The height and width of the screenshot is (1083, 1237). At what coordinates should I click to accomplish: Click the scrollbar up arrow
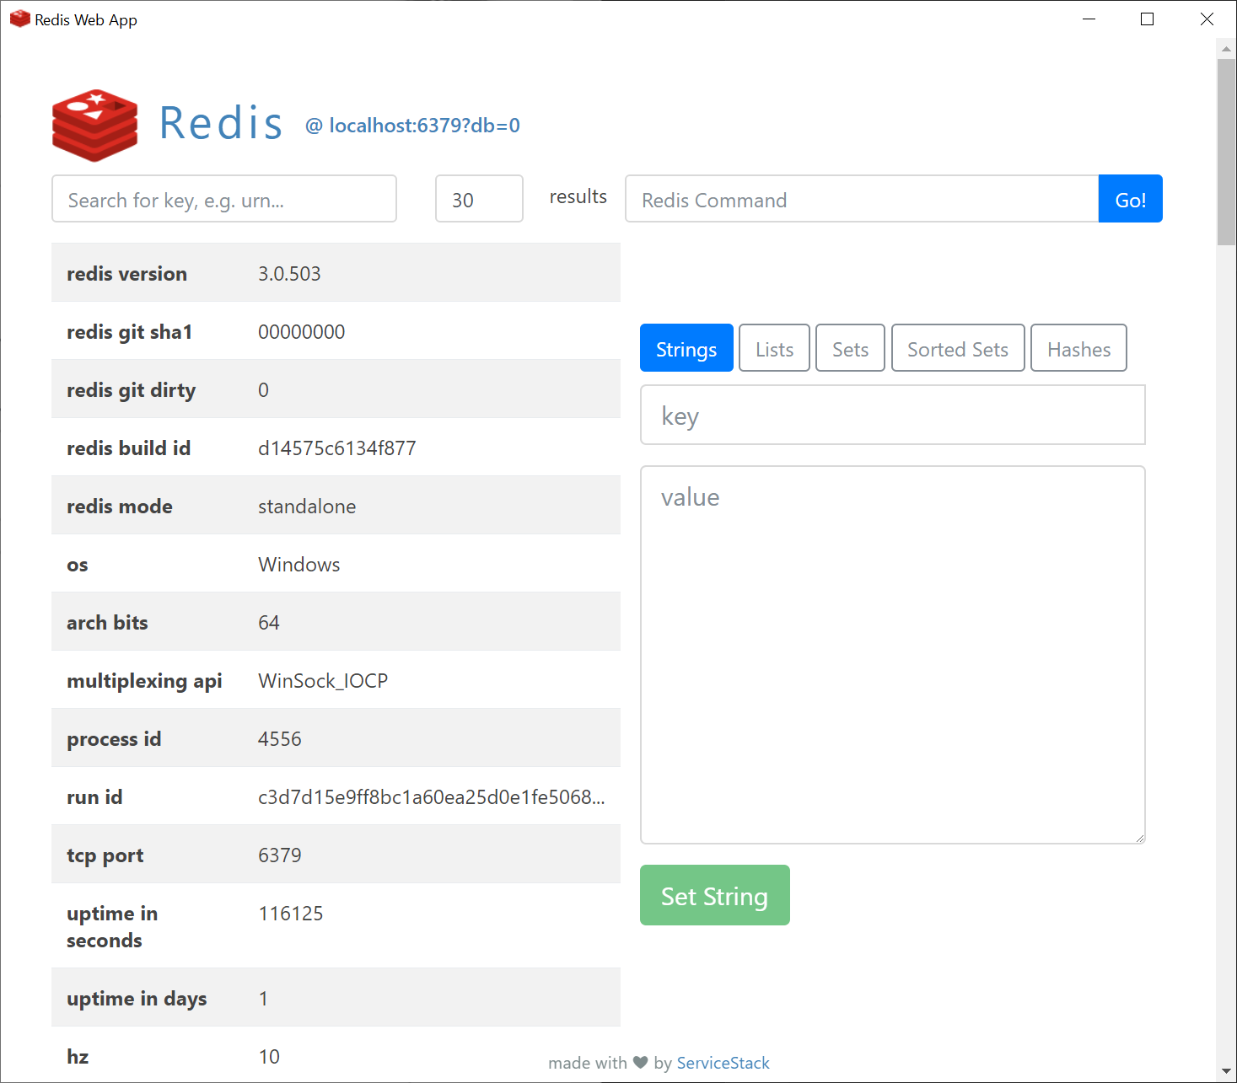click(x=1226, y=49)
